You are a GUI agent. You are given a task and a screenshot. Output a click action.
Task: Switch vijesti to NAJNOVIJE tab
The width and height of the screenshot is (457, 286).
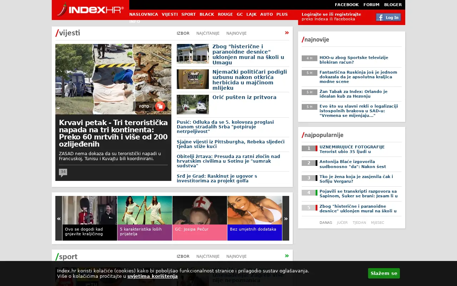[x=236, y=33]
